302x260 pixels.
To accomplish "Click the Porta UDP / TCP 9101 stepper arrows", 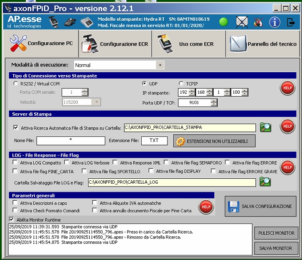I will [x=214, y=103].
